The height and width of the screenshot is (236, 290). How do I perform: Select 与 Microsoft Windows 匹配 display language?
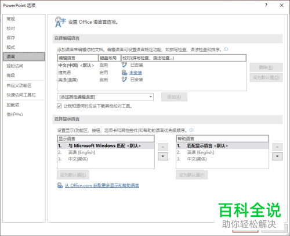point(106,145)
